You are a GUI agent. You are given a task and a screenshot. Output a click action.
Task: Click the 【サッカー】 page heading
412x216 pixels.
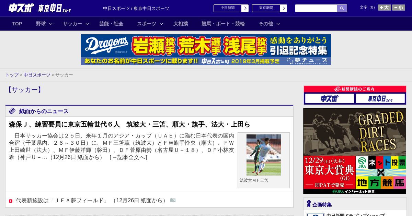pyautogui.click(x=24, y=90)
